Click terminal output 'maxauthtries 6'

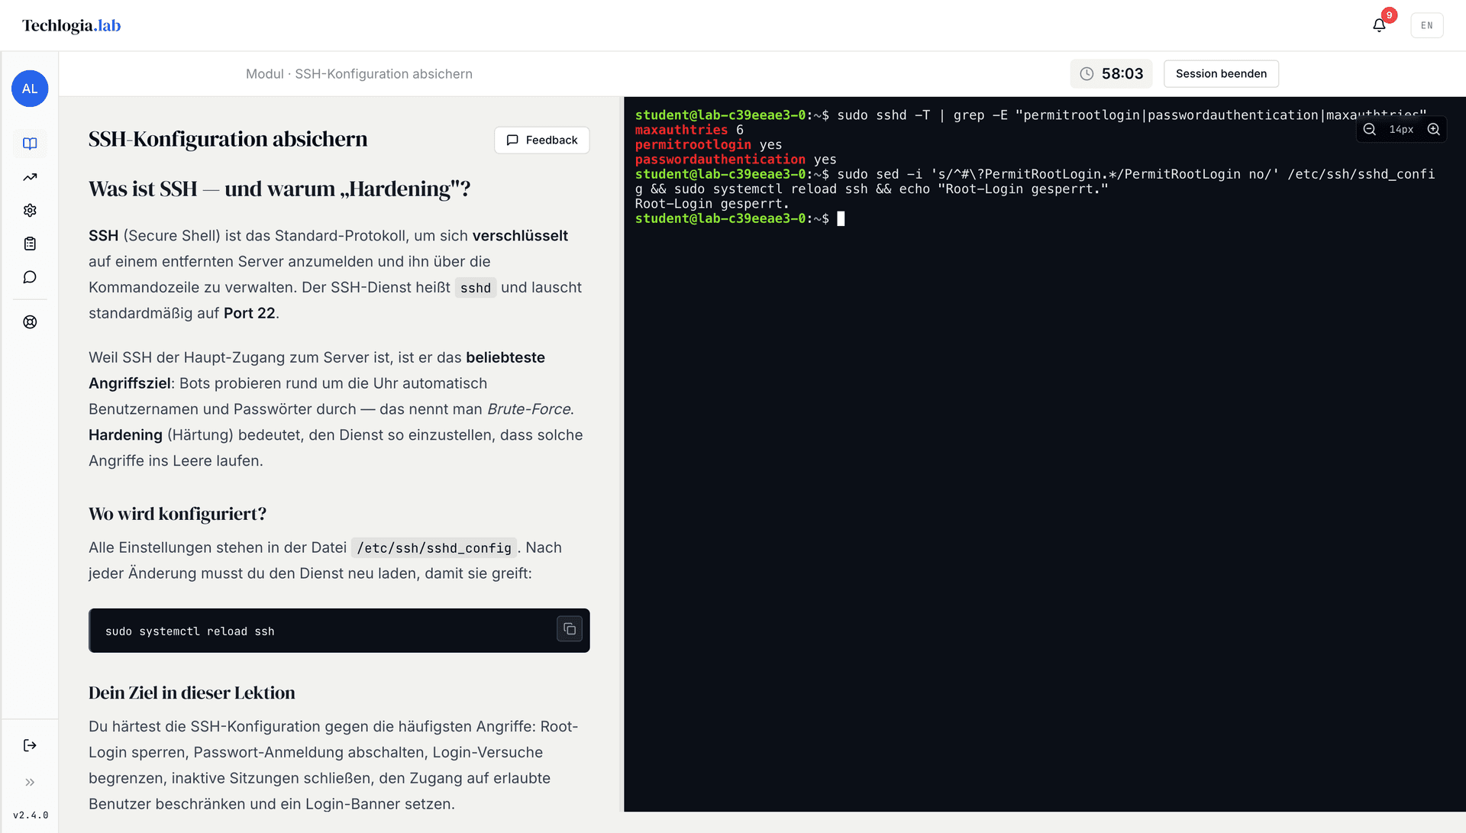click(689, 130)
